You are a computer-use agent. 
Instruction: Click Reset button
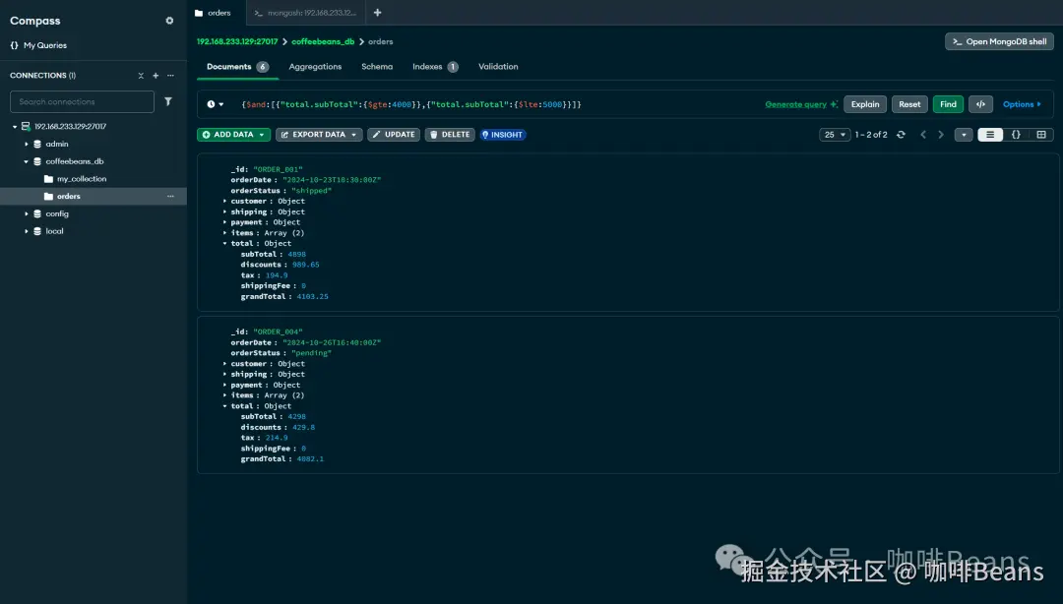tap(909, 104)
